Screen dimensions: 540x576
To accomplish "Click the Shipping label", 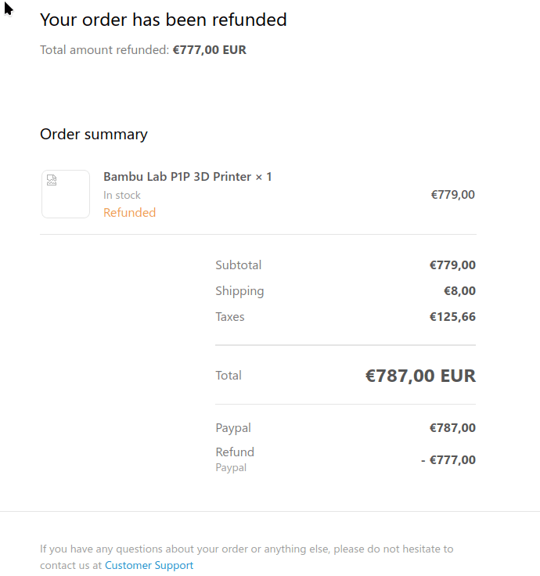I will pyautogui.click(x=239, y=291).
